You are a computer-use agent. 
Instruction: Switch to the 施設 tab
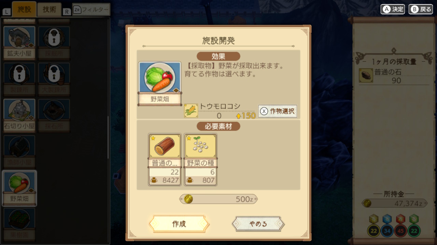tap(24, 10)
